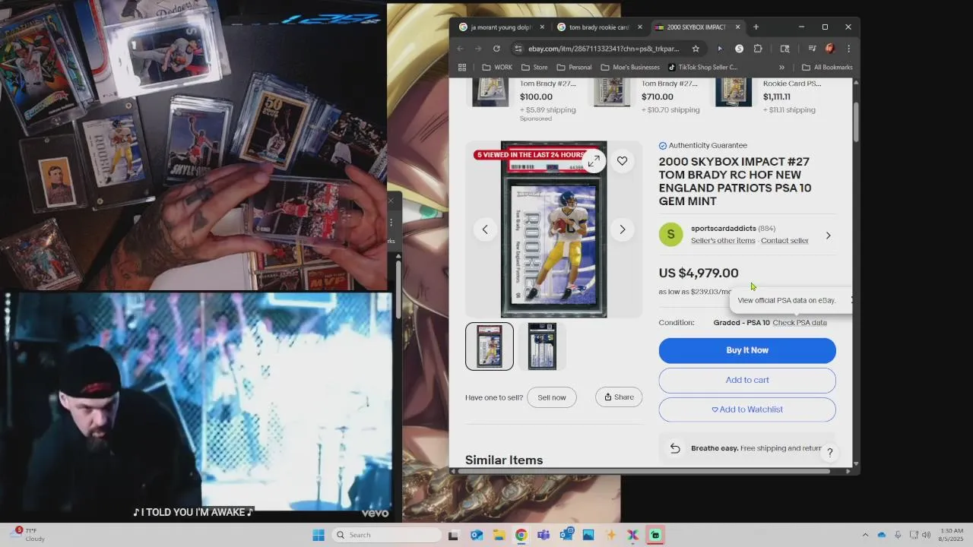Open Moe's Businesses bookmarks folder
This screenshot has width=973, height=547.
pos(630,67)
